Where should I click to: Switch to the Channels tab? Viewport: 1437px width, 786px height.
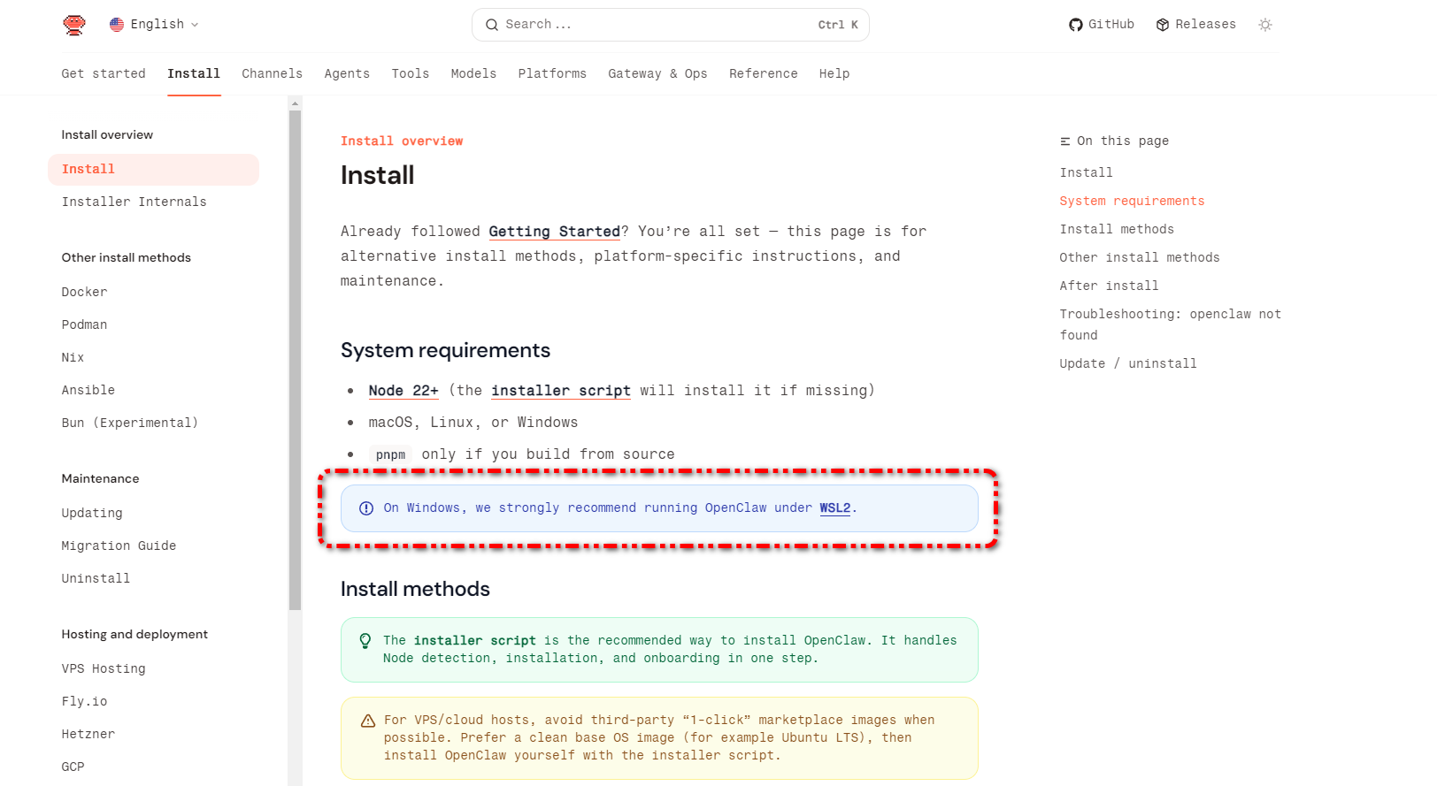click(272, 73)
